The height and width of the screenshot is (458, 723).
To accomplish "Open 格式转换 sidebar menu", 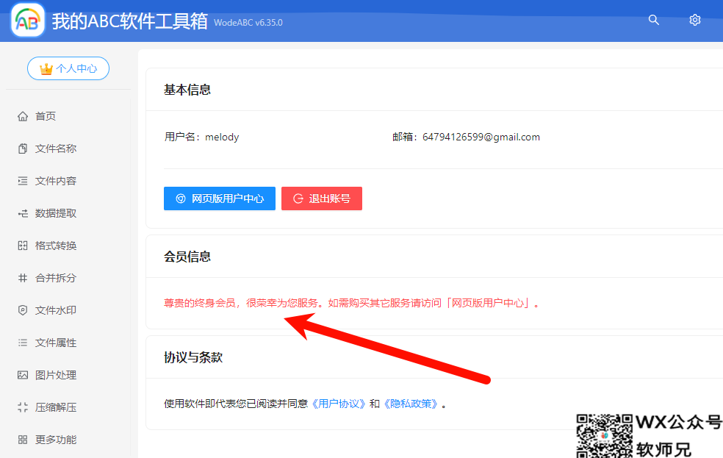I will coord(56,246).
